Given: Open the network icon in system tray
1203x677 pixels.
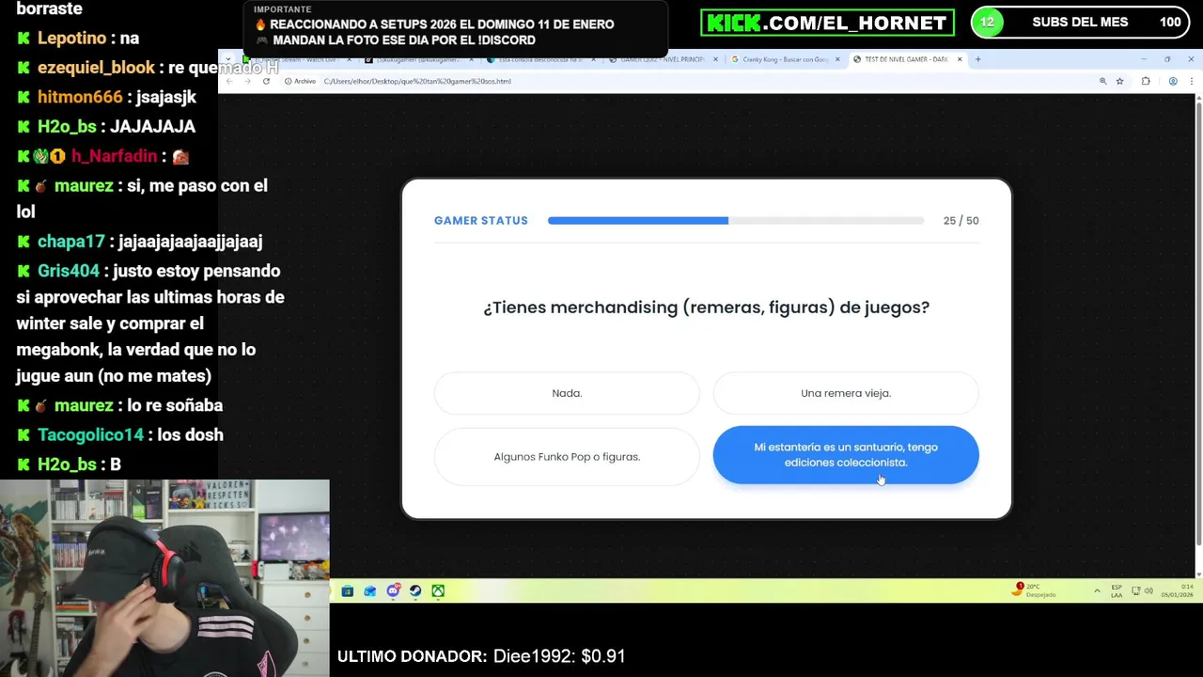Looking at the screenshot, I should (1135, 591).
